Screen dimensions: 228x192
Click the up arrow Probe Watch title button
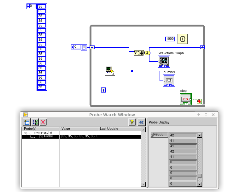(199, 115)
